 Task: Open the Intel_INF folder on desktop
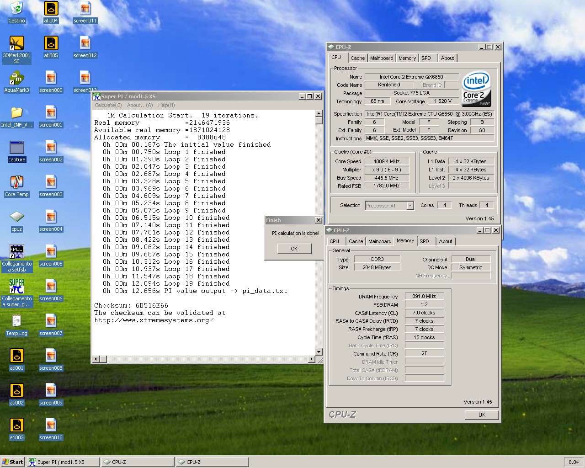16,113
